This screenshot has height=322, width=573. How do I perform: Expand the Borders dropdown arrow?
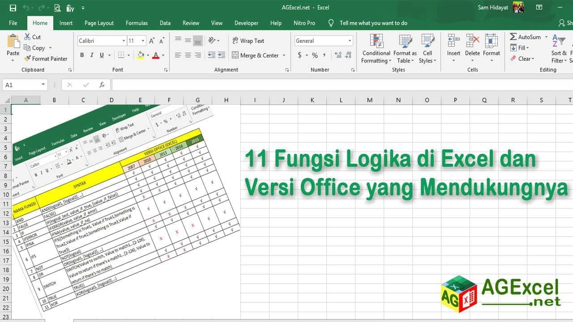(128, 55)
